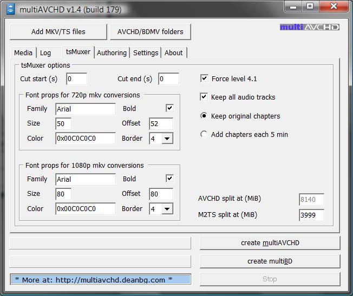
Task: Uncheck Keep all audio tracks
Action: pos(204,97)
